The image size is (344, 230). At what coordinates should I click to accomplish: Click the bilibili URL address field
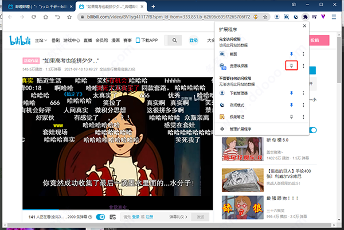tap(169, 17)
